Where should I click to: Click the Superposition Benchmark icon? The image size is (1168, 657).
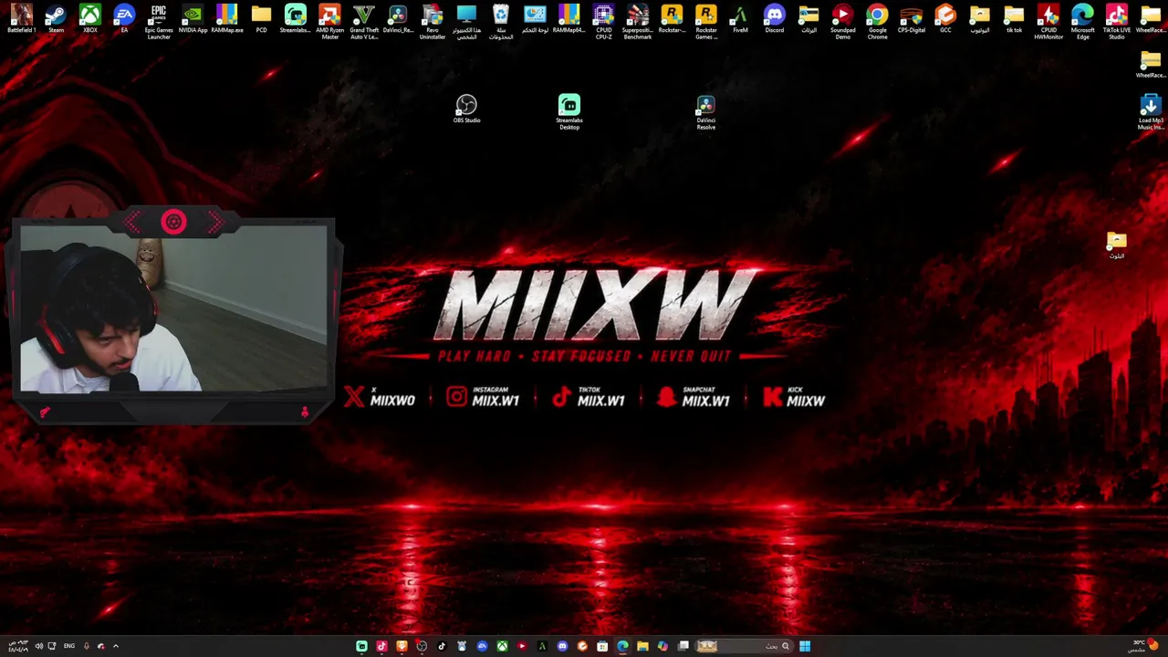point(638,22)
